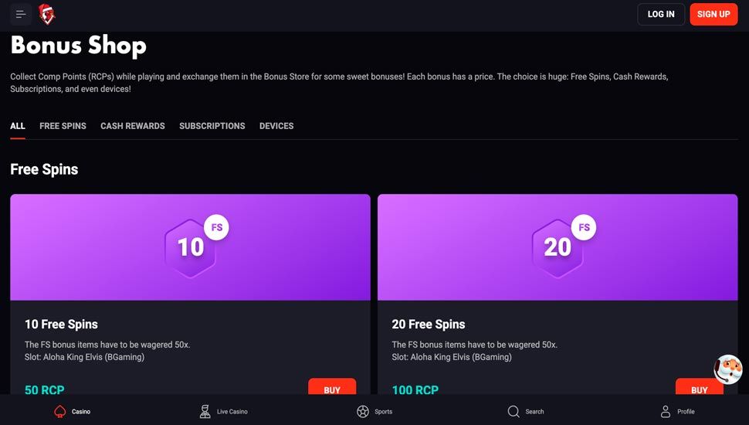Buy the 20 Free Spins bonus
The height and width of the screenshot is (425, 749).
699,388
